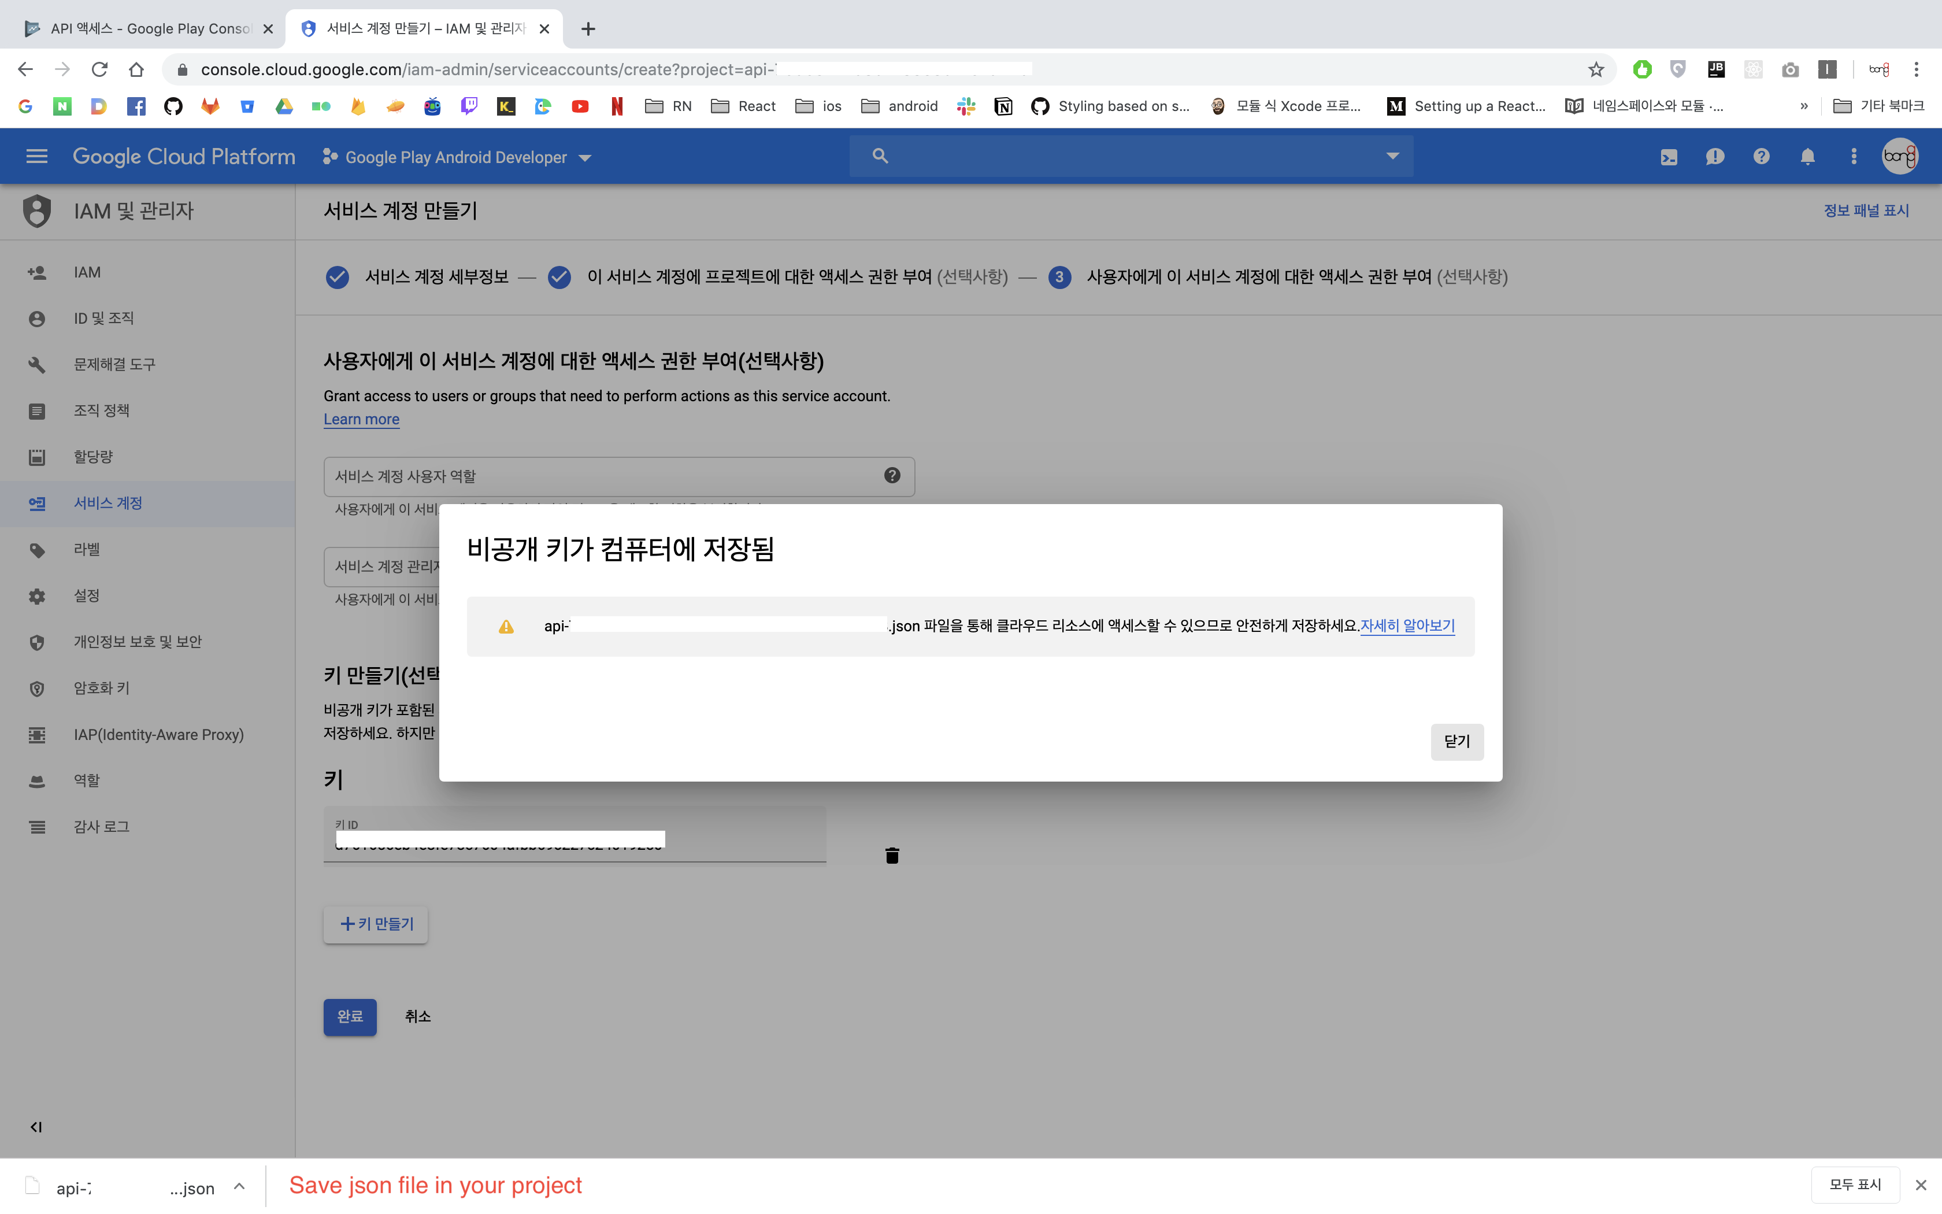Bookmark page with star icon
This screenshot has height=1214, width=1942.
click(1595, 70)
